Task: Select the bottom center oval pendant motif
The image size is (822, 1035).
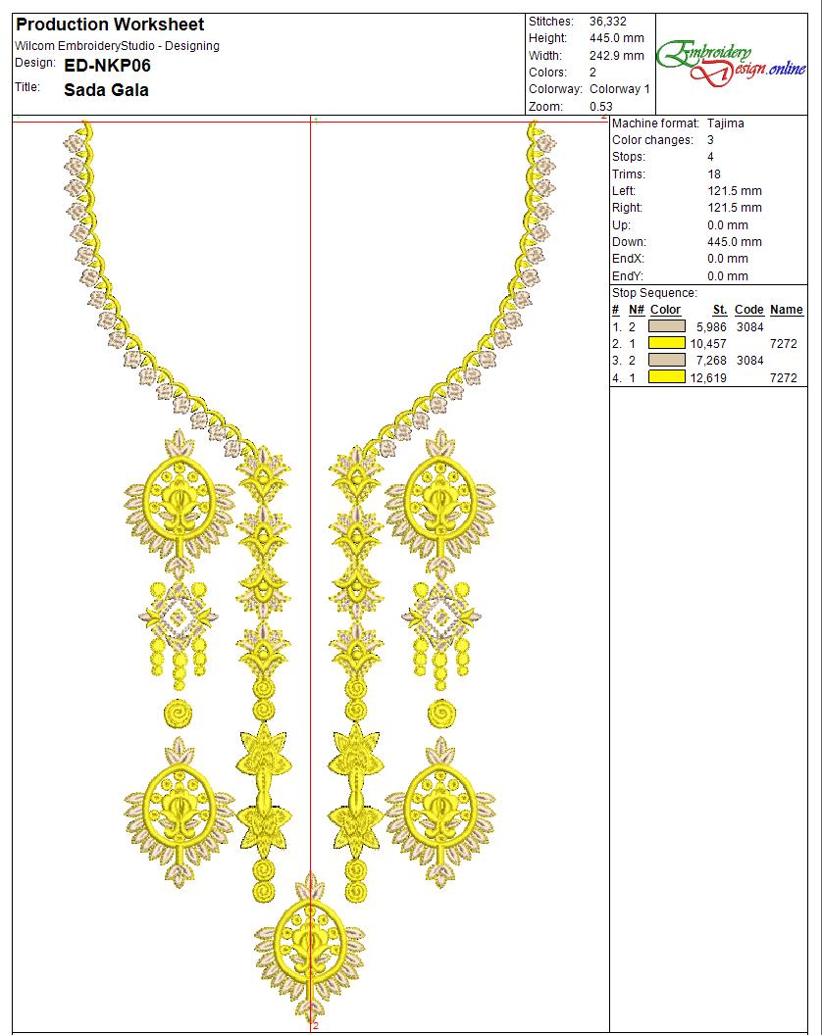Action: pyautogui.click(x=309, y=943)
